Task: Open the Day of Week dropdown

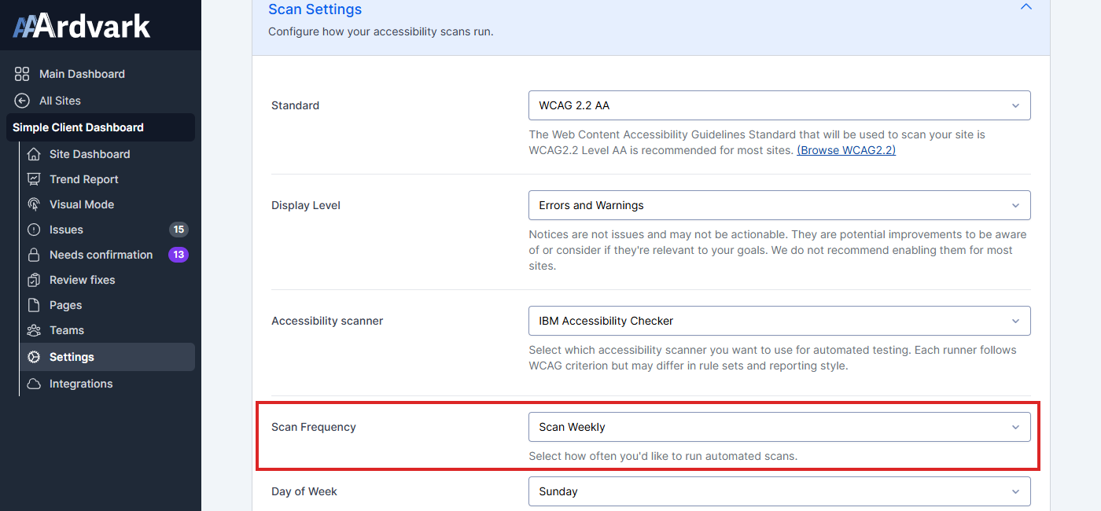Action: [x=779, y=491]
